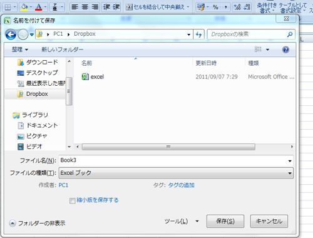
Task: Click Excel align left icon
Action: 74,7
